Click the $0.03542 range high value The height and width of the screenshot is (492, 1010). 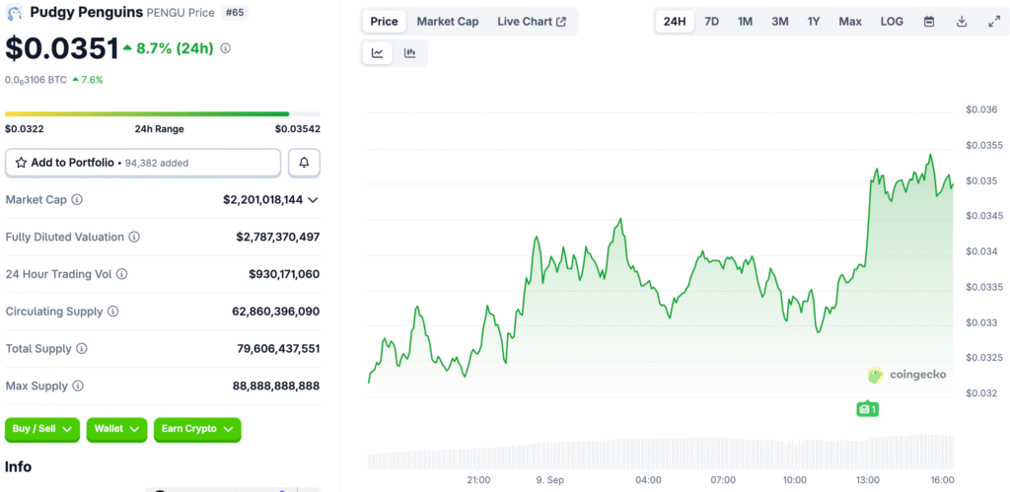tap(298, 129)
